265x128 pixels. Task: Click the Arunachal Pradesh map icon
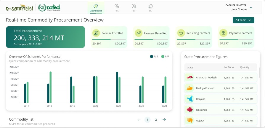click(189, 78)
